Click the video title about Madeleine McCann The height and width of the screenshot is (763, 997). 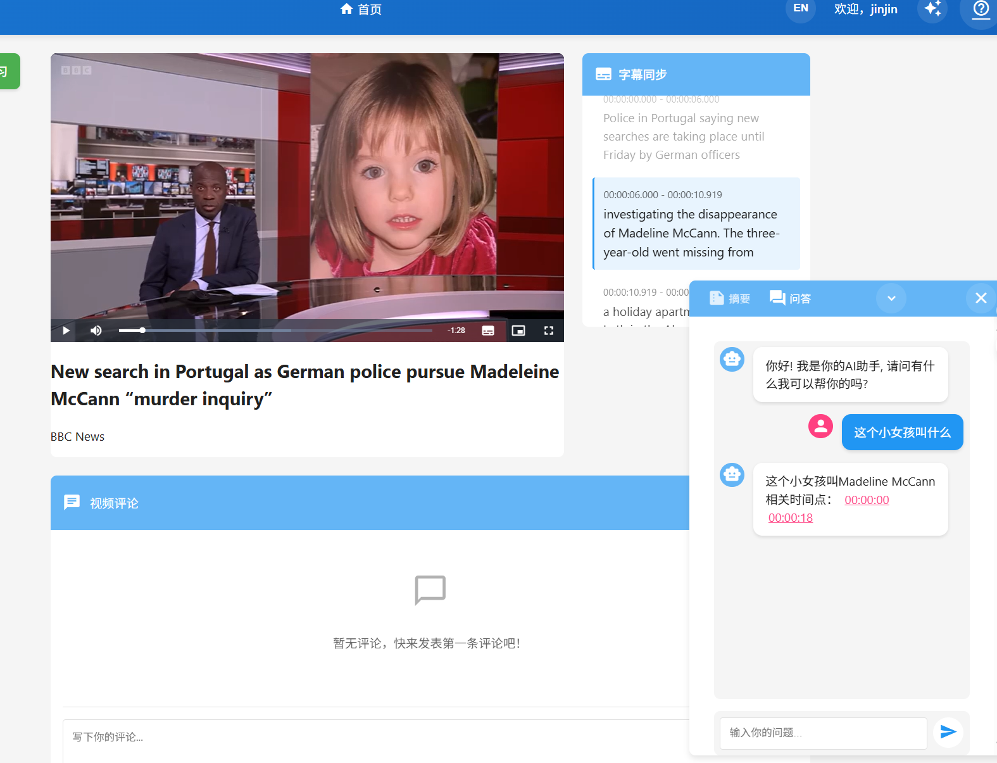coord(304,385)
